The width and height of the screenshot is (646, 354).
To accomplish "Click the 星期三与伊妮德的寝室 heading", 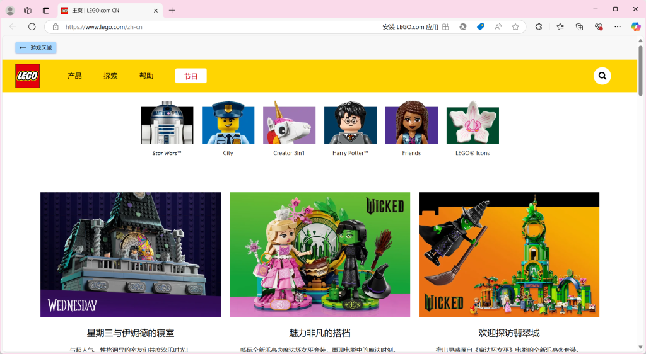I will 131,333.
